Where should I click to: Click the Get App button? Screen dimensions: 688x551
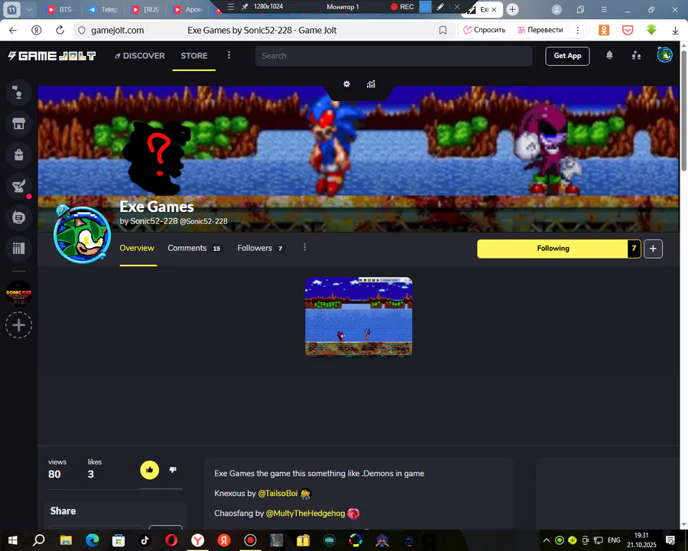tap(567, 56)
